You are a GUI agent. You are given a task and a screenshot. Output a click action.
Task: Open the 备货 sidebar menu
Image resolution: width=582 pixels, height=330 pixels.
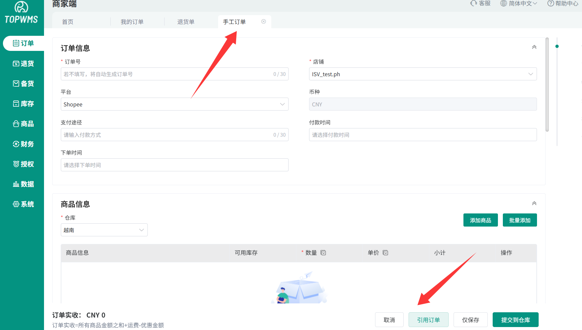tap(23, 83)
